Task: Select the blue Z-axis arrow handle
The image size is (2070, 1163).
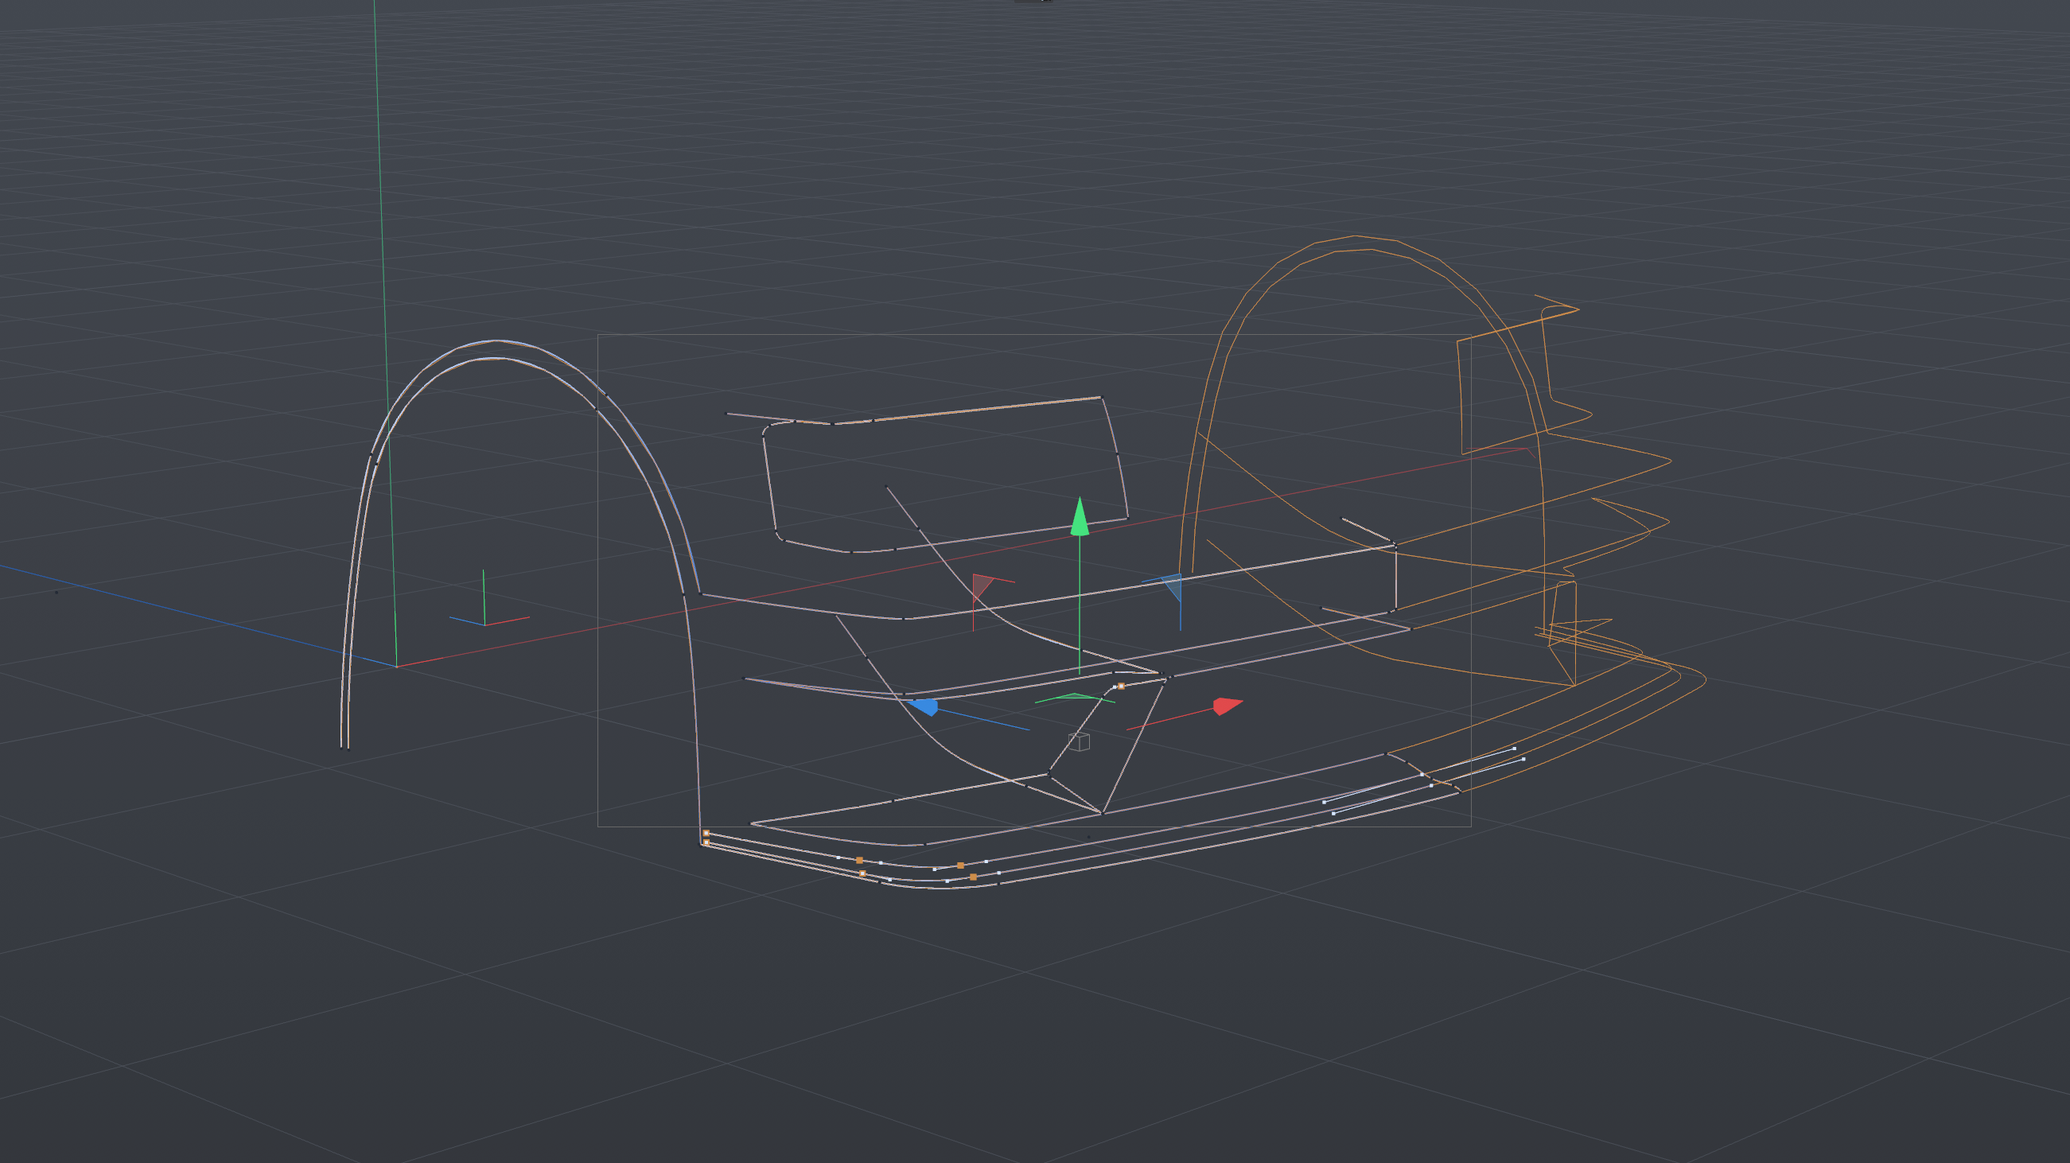Action: pyautogui.click(x=924, y=706)
